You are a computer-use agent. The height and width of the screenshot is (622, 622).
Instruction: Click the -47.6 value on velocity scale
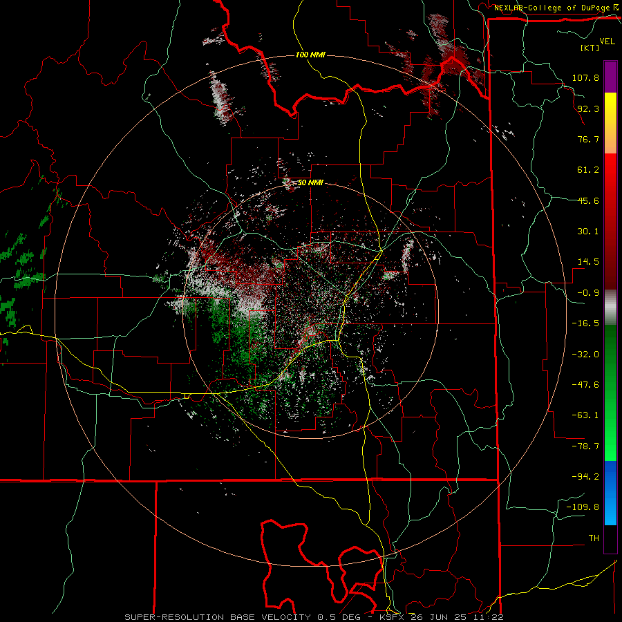click(585, 385)
